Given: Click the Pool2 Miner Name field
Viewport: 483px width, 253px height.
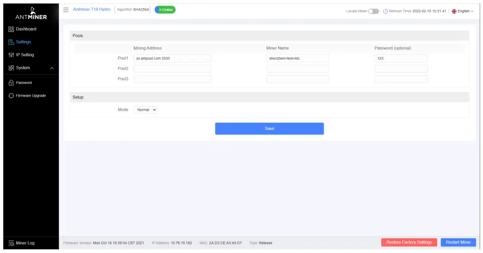Looking at the screenshot, I should tap(297, 68).
